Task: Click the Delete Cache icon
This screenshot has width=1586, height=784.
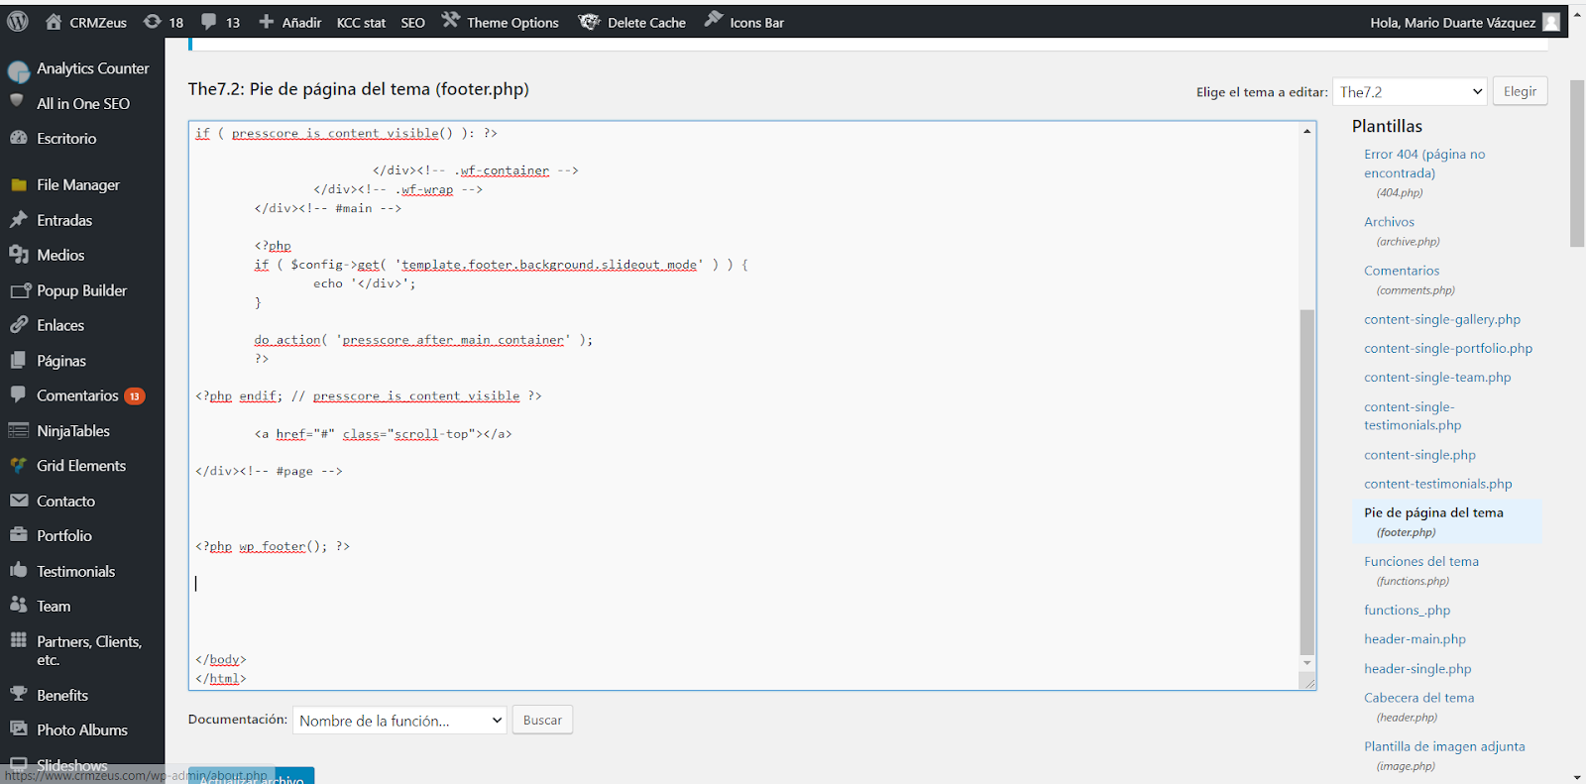Action: click(x=590, y=22)
